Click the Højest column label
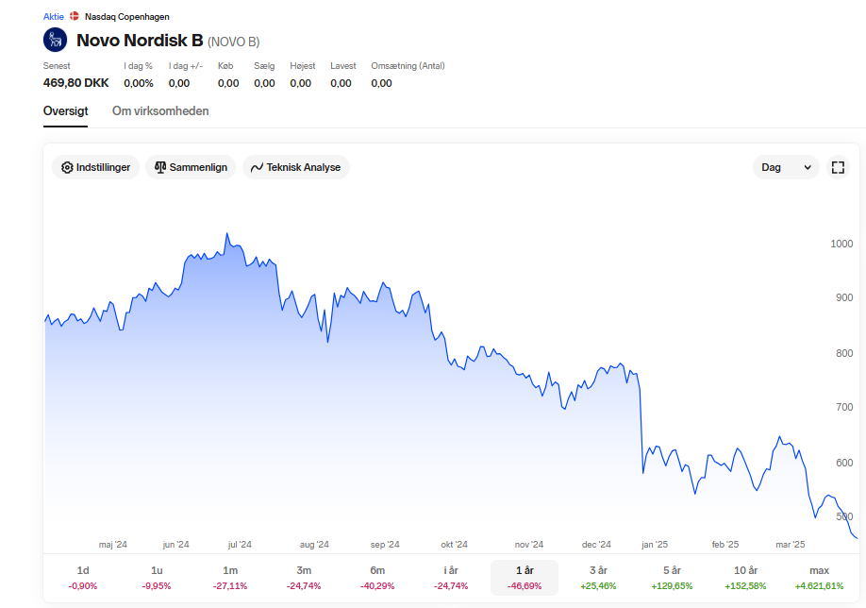 click(x=303, y=66)
